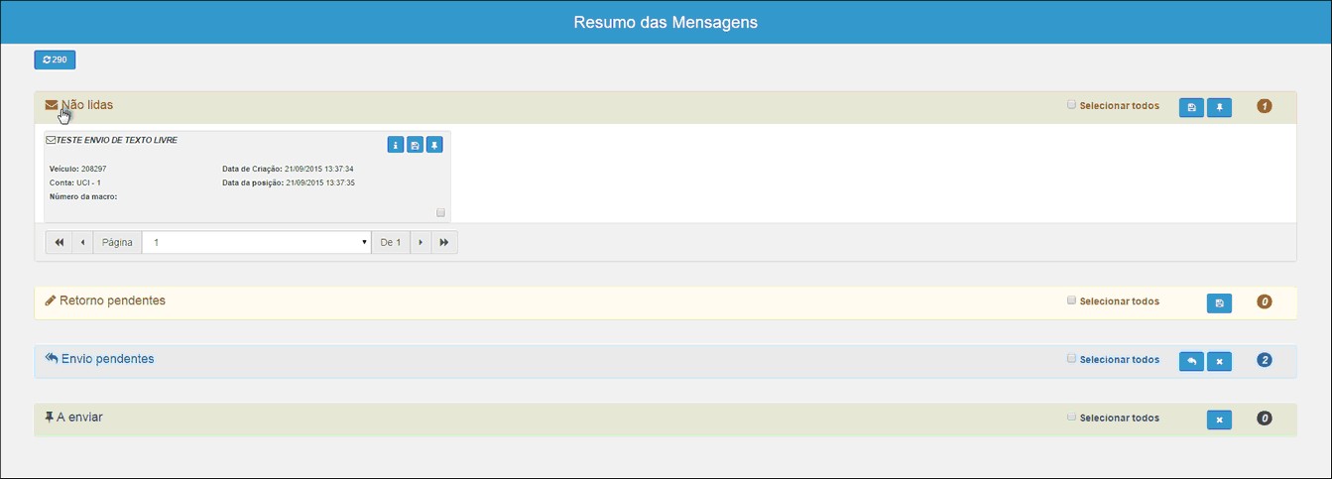Screen dimensions: 1332x479
Task: Open info for TESTE ENVIO DE TEXTO LIVRE
Action: (x=395, y=145)
